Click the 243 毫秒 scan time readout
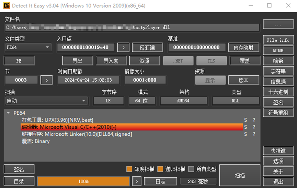This screenshot has height=188, width=297. [x=198, y=181]
